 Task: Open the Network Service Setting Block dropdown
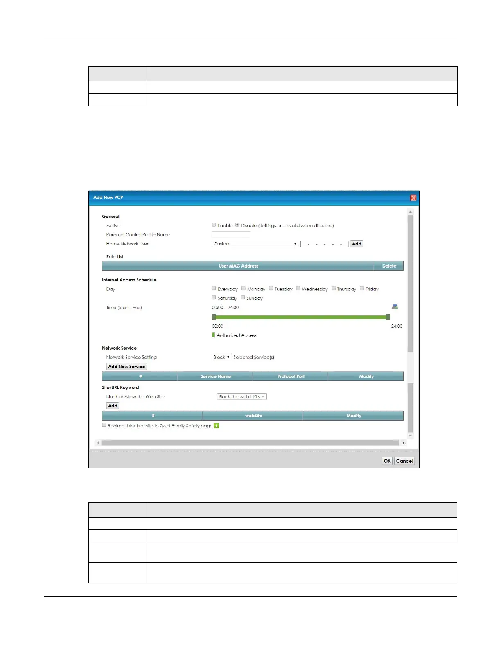222,357
